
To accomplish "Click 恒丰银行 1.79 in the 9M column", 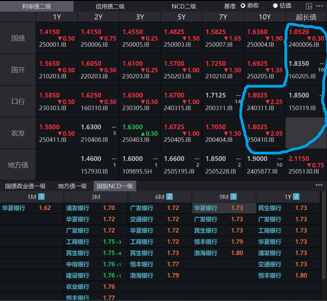I will click(x=224, y=242).
